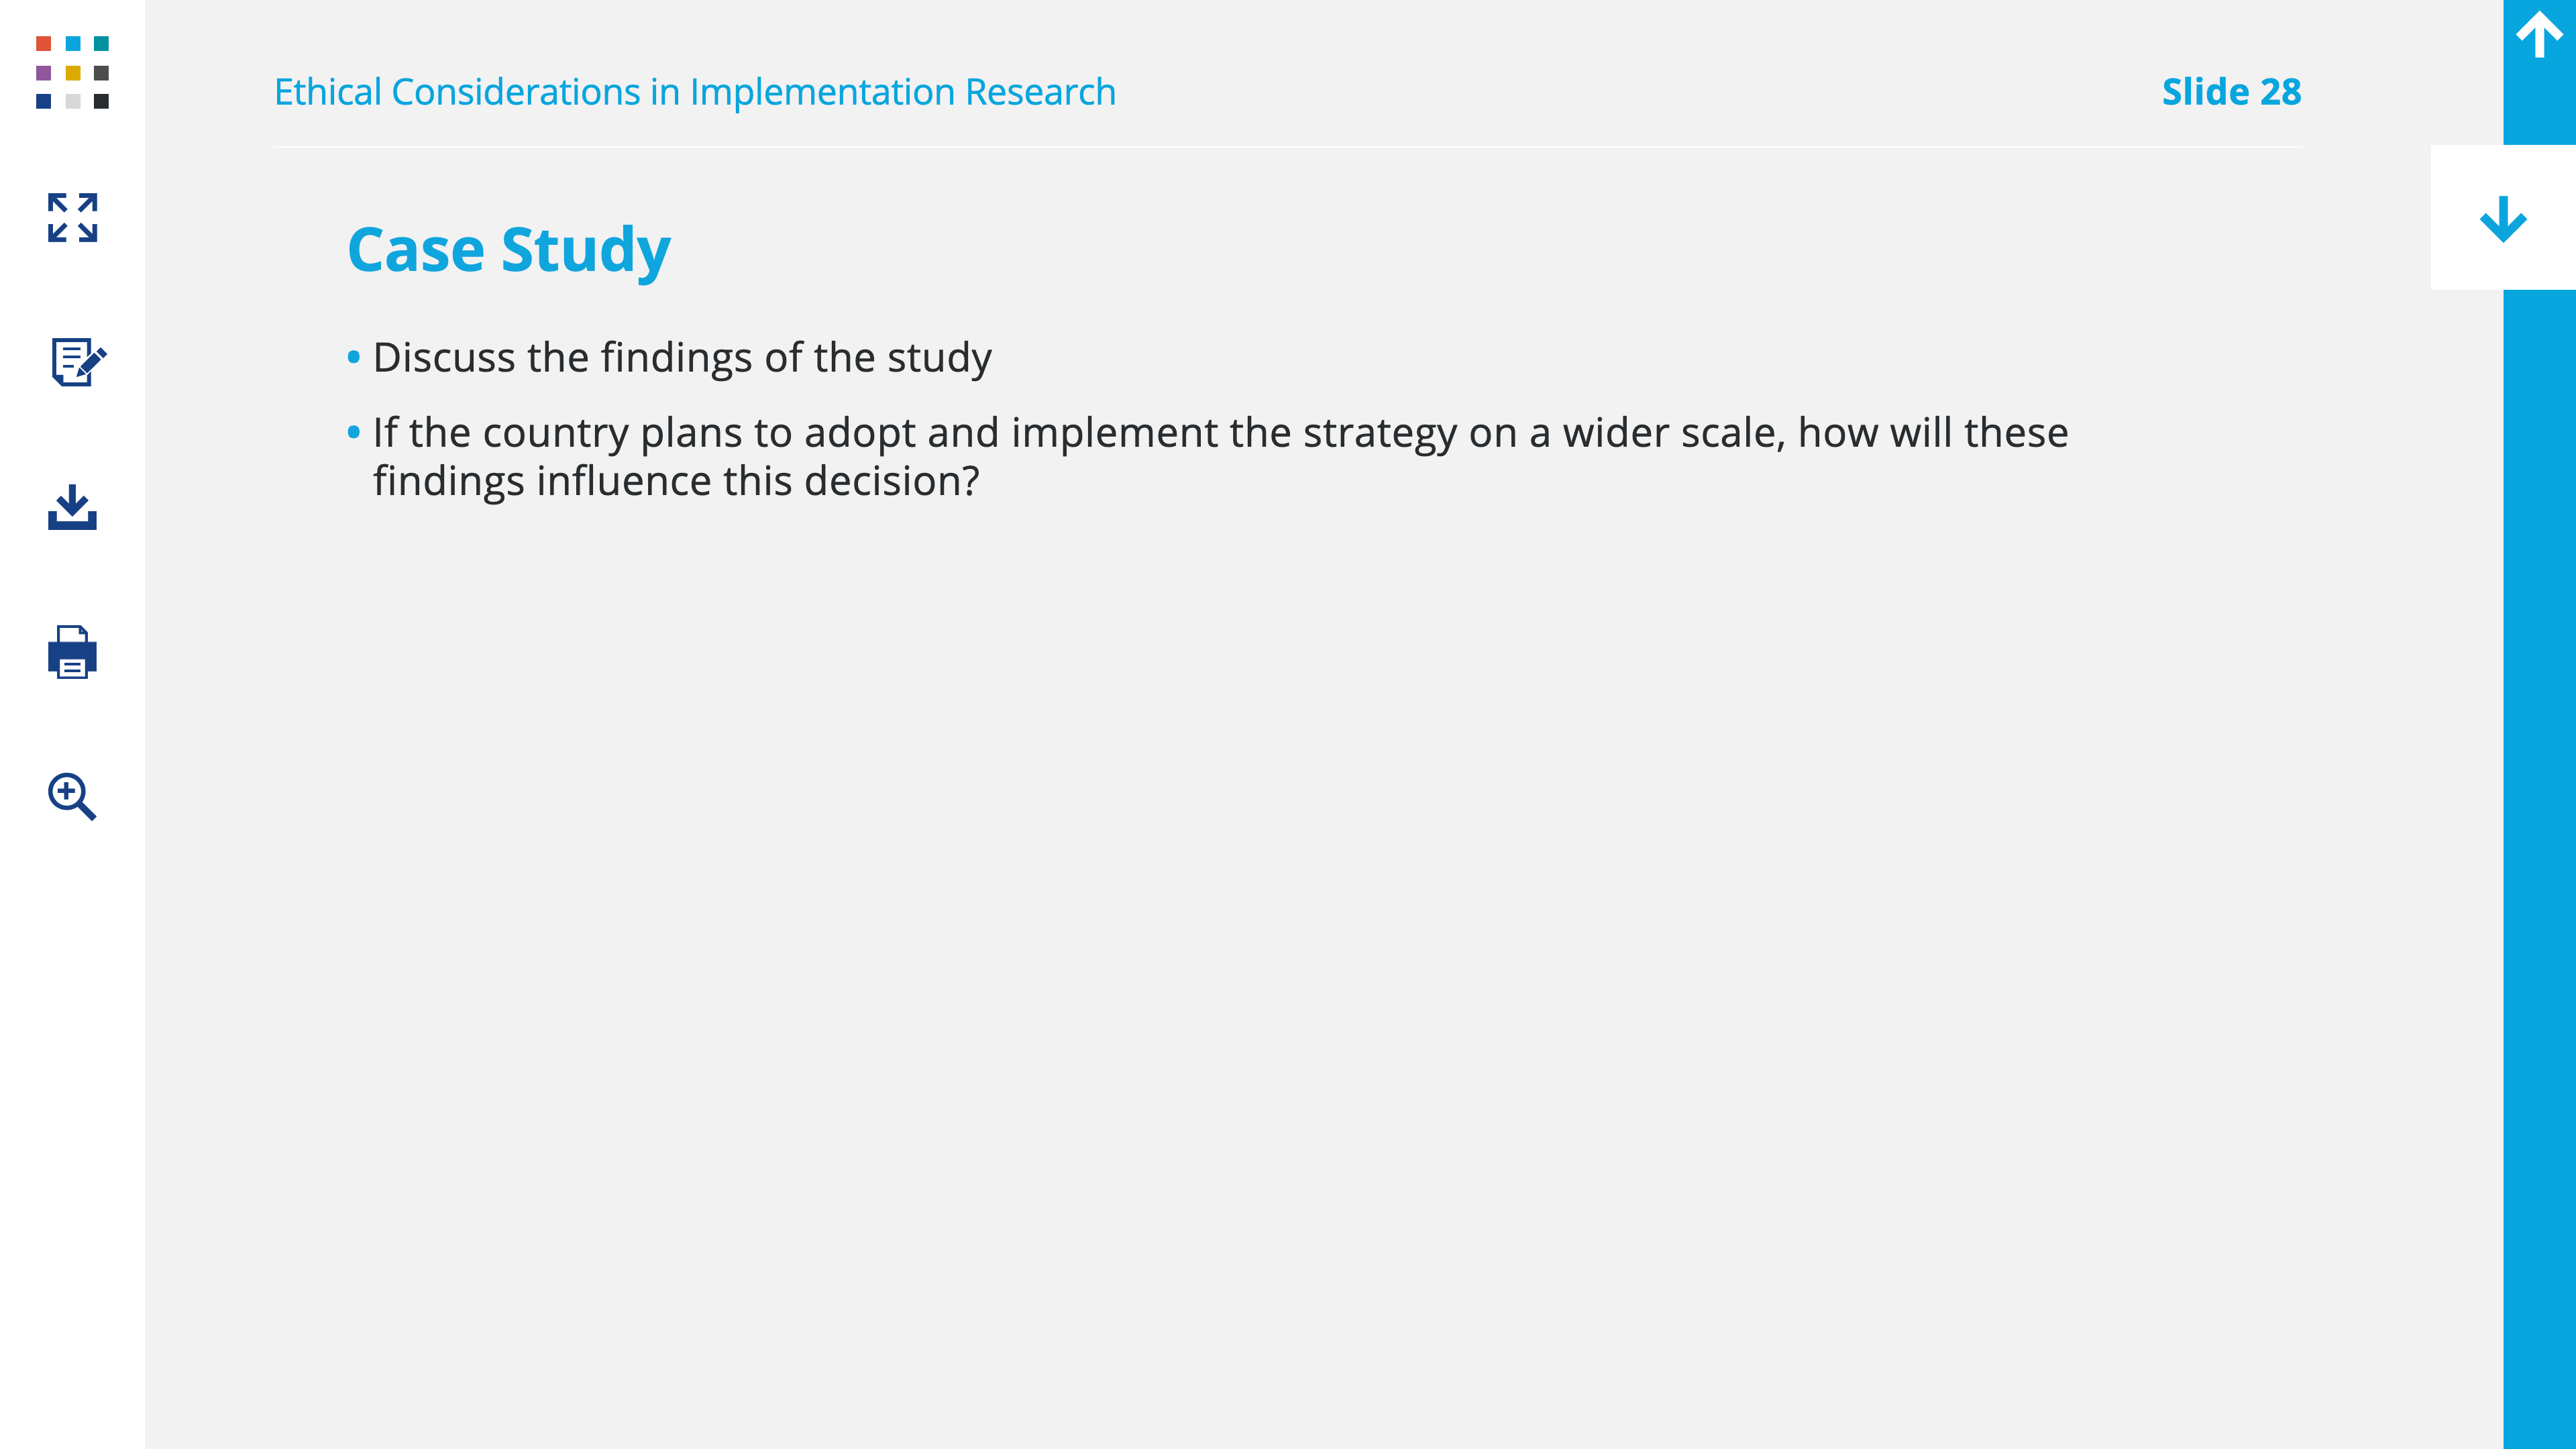
Task: Activate the zoom-in magnifier icon
Action: (72, 797)
